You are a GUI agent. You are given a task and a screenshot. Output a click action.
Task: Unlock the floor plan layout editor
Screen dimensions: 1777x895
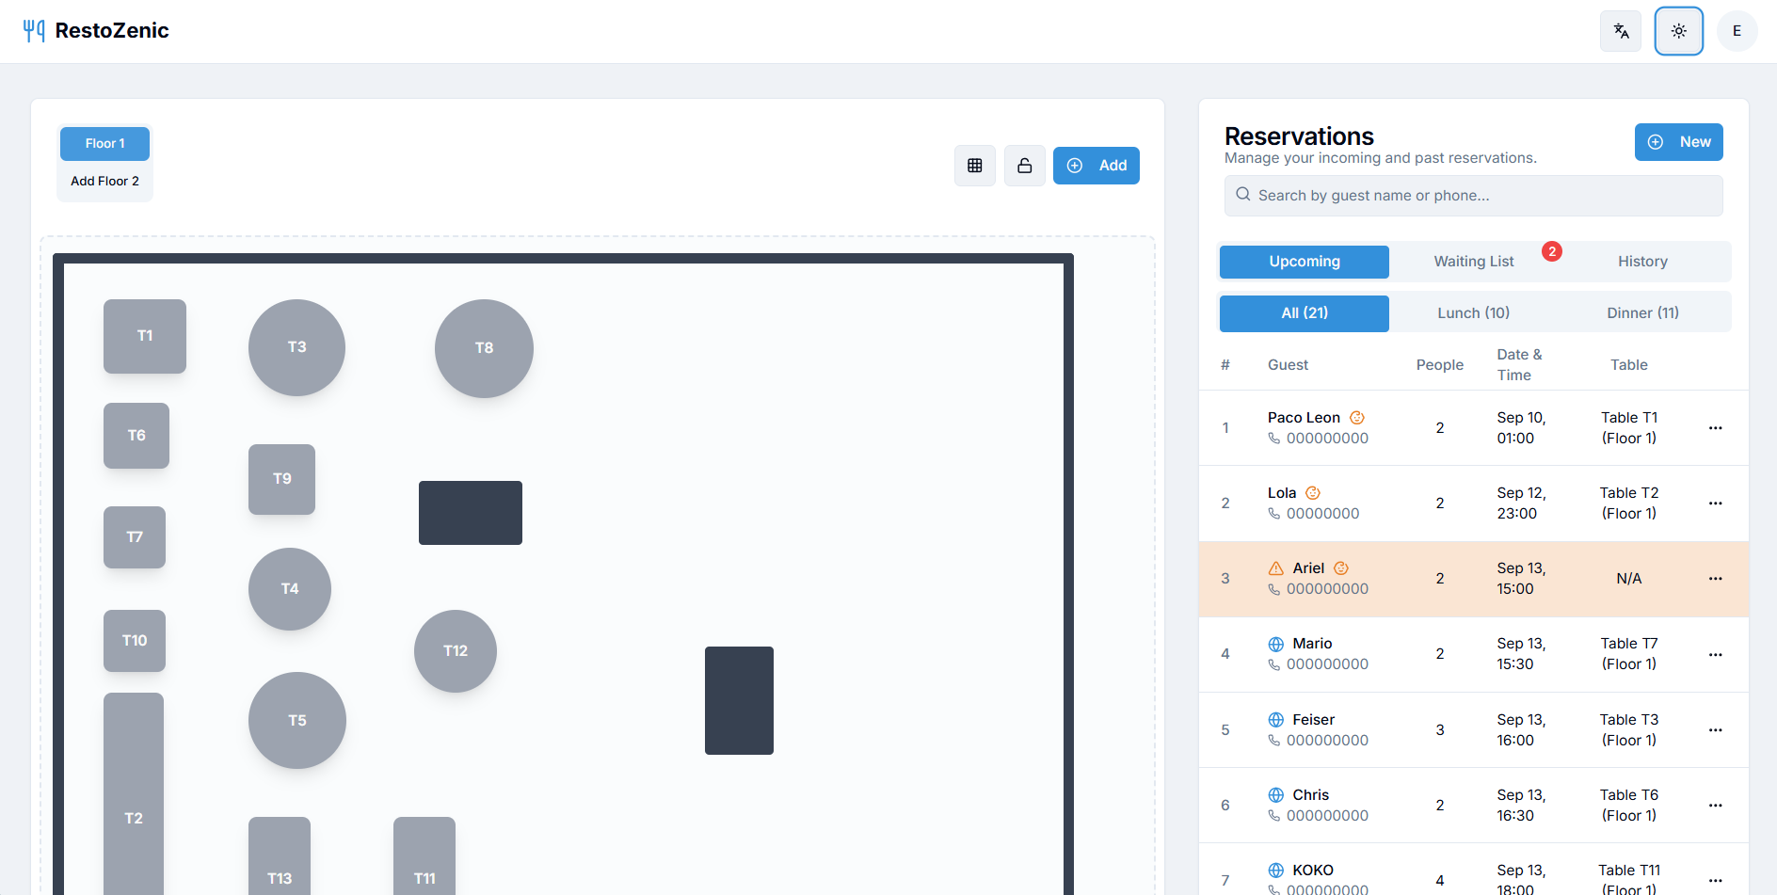tap(1025, 166)
